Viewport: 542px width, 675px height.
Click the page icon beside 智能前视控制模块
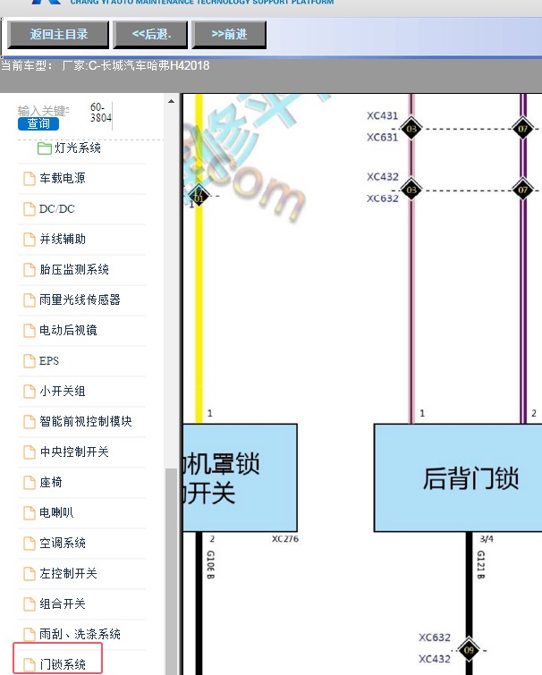tap(30, 422)
